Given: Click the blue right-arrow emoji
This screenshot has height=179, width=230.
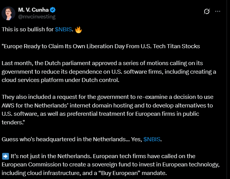Looking at the screenshot, I should tap(5, 156).
